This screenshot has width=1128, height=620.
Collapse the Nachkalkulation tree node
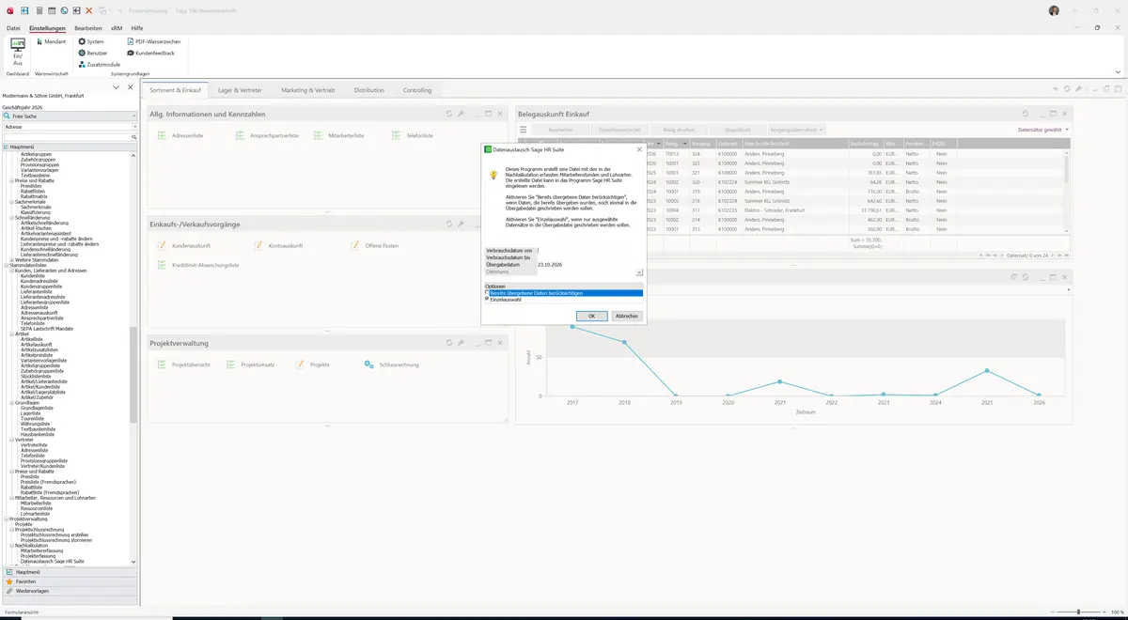pos(12,545)
